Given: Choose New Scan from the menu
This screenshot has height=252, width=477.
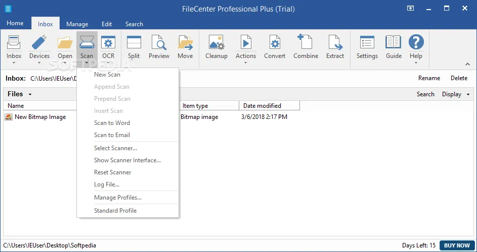Looking at the screenshot, I should [x=107, y=75].
